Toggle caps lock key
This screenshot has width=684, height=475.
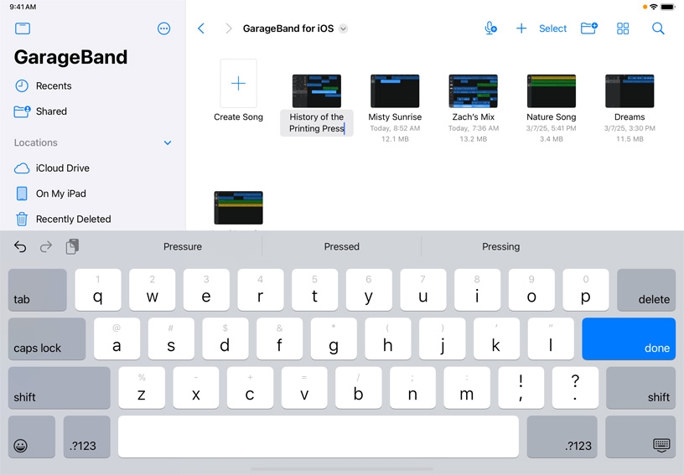coord(47,338)
